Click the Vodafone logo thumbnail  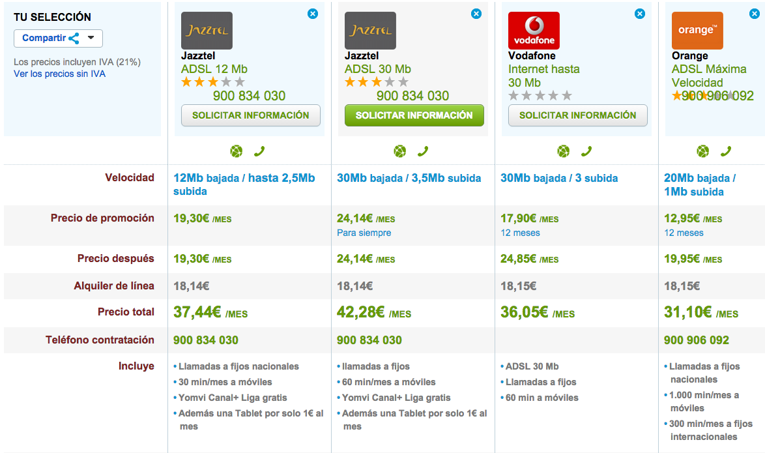534,31
